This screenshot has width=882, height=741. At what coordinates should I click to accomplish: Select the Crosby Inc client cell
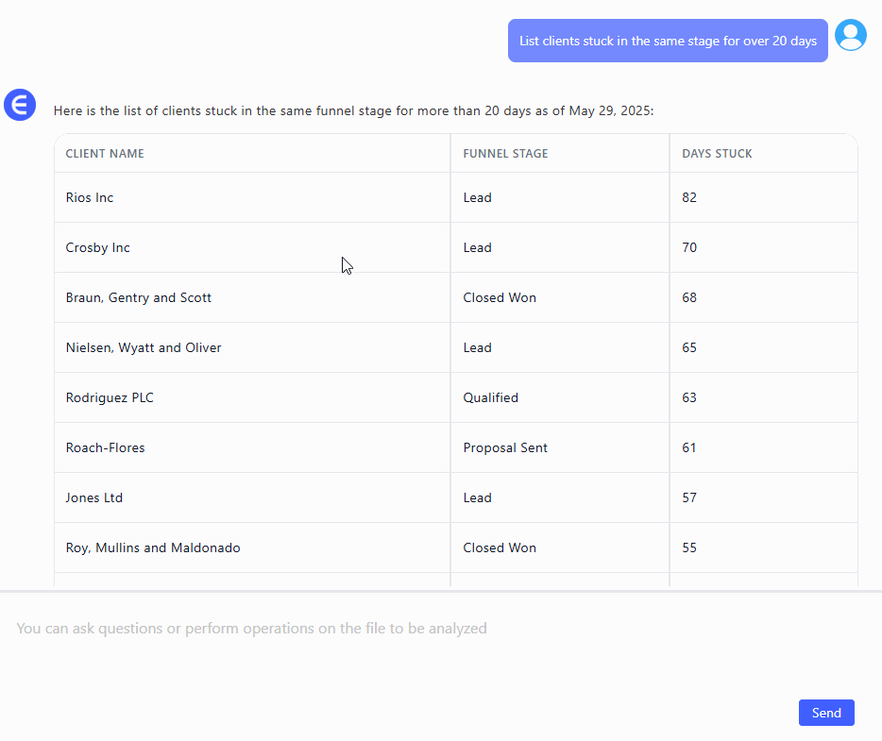pyautogui.click(x=98, y=248)
